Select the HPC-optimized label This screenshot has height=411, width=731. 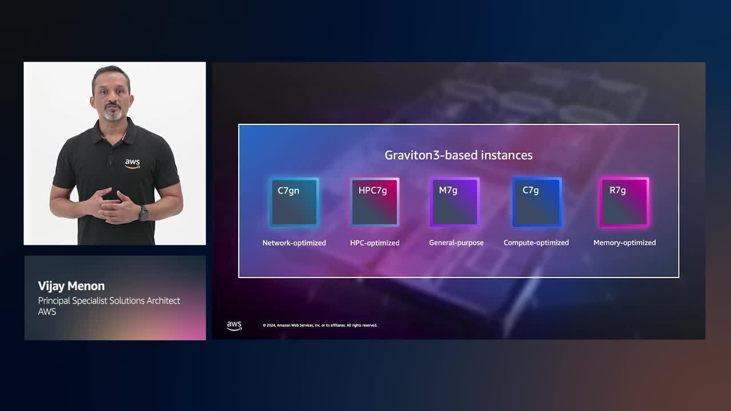[375, 243]
